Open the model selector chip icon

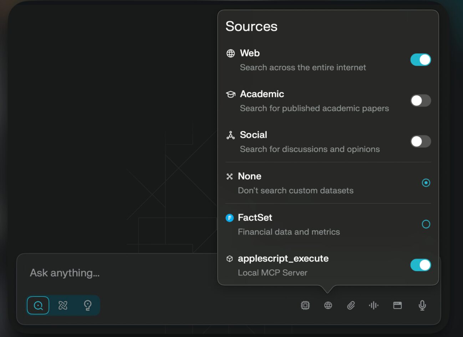305,305
